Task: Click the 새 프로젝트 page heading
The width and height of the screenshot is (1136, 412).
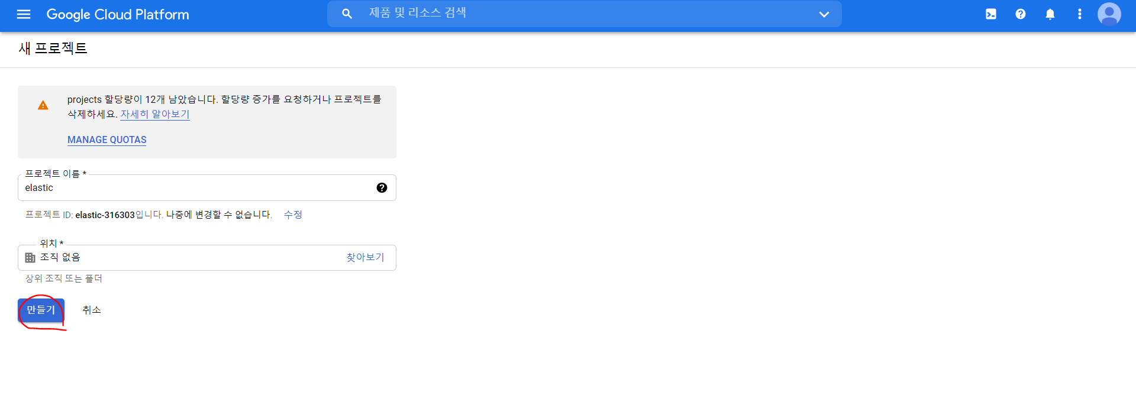Action: 53,48
